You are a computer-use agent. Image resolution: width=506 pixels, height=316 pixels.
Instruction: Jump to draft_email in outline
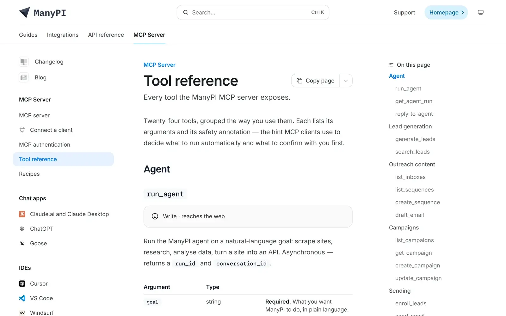(410, 215)
